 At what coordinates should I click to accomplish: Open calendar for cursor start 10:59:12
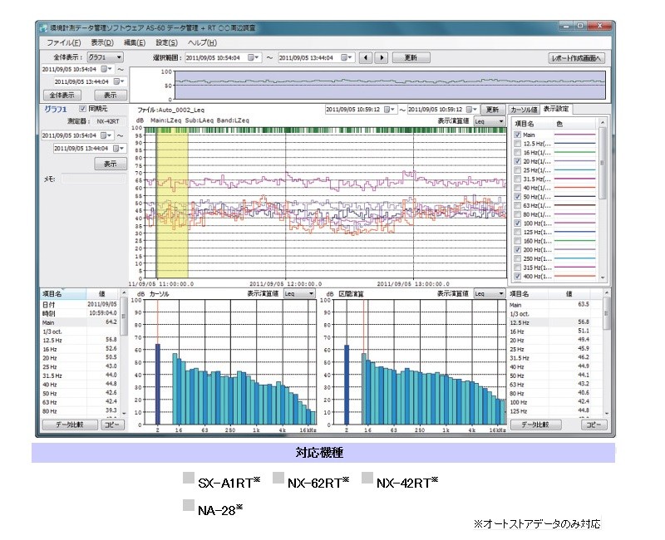(x=389, y=110)
